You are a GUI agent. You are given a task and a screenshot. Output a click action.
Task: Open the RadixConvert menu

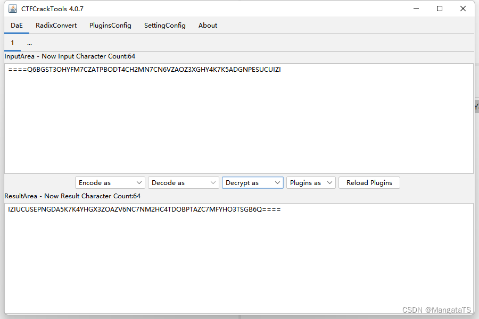(56, 25)
